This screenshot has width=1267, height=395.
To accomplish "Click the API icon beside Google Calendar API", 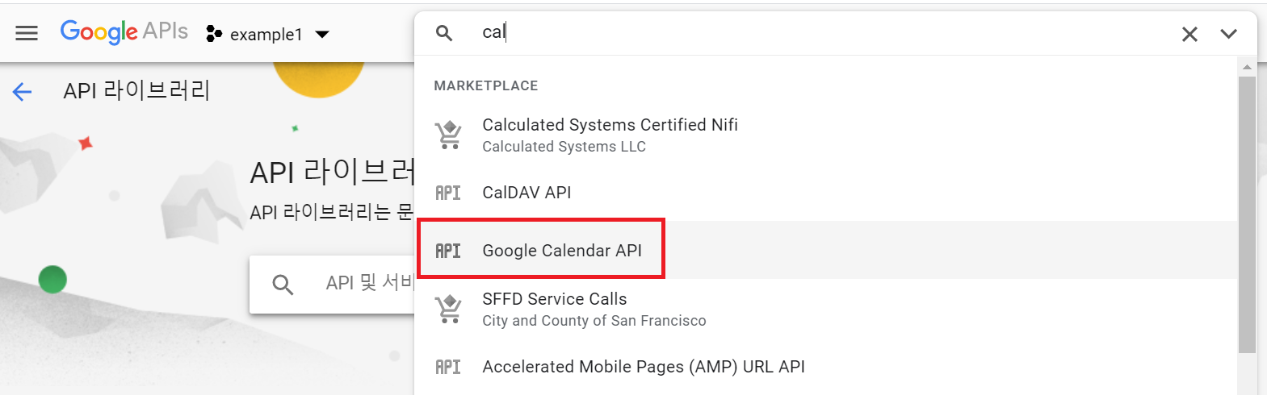I will click(x=448, y=251).
